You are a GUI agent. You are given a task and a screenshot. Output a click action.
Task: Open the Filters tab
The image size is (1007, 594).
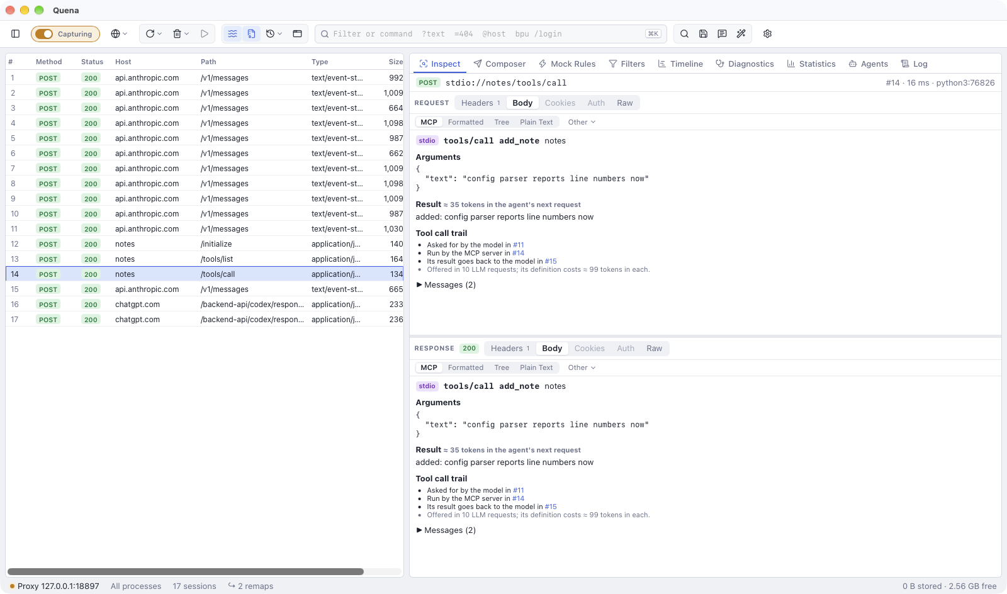627,64
